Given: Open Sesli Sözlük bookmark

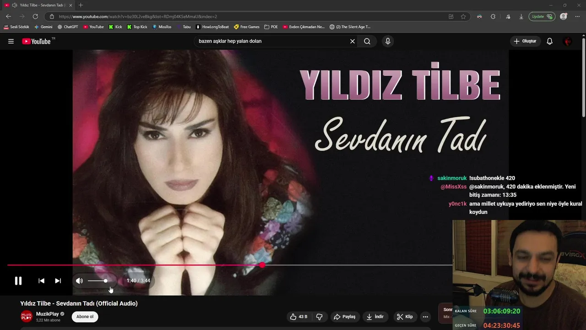Looking at the screenshot, I should click(x=16, y=27).
